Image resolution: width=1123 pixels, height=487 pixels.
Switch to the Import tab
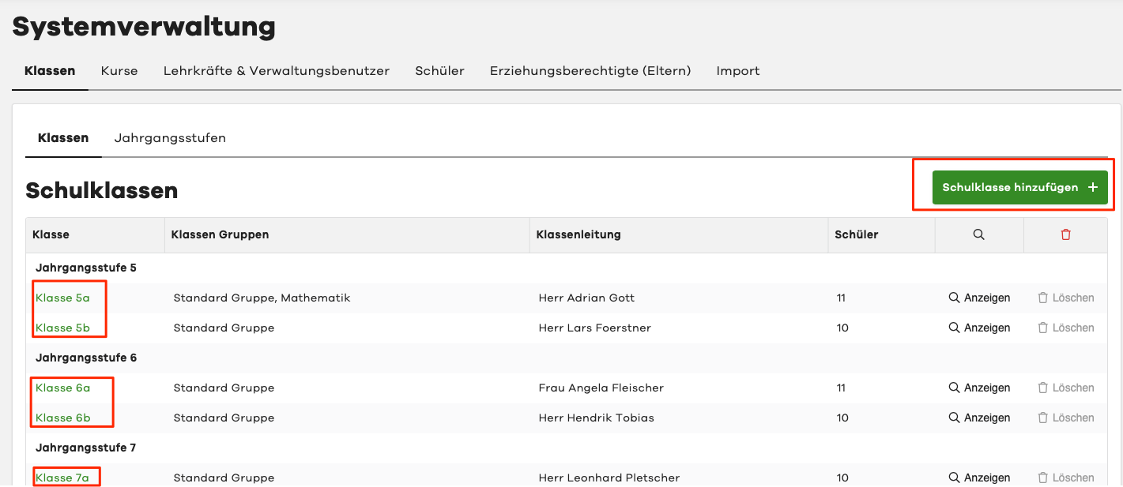737,70
